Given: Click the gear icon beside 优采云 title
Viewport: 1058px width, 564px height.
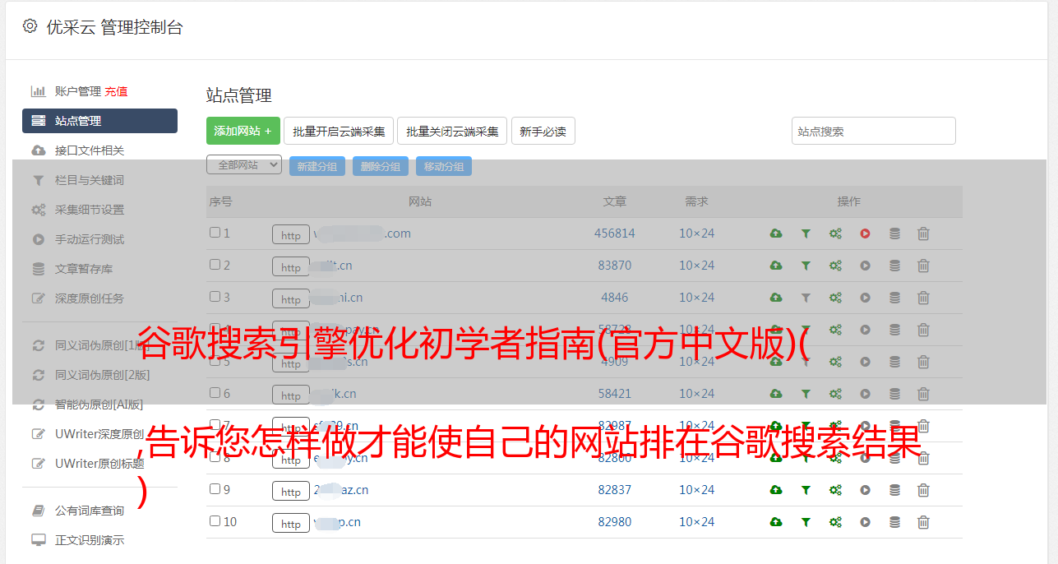Looking at the screenshot, I should [x=30, y=26].
